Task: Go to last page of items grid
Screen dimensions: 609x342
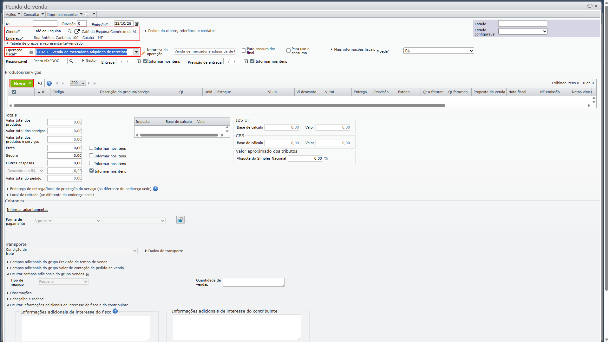Action: point(95,83)
